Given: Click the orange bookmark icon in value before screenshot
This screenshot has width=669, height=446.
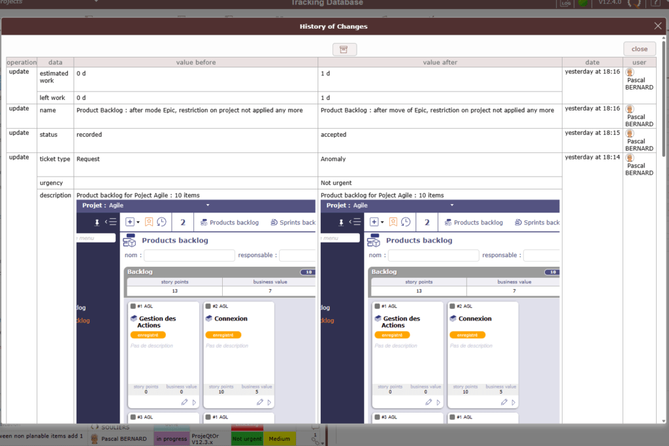Looking at the screenshot, I should coord(149,222).
